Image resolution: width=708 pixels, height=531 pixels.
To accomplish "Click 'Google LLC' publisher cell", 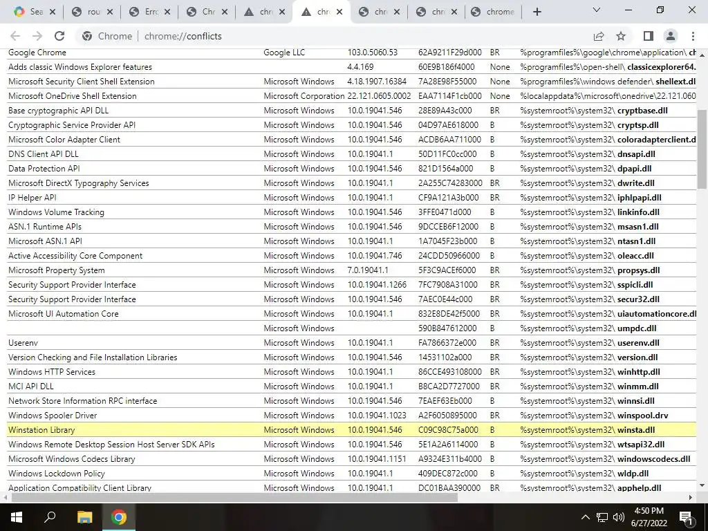I will [x=284, y=53].
